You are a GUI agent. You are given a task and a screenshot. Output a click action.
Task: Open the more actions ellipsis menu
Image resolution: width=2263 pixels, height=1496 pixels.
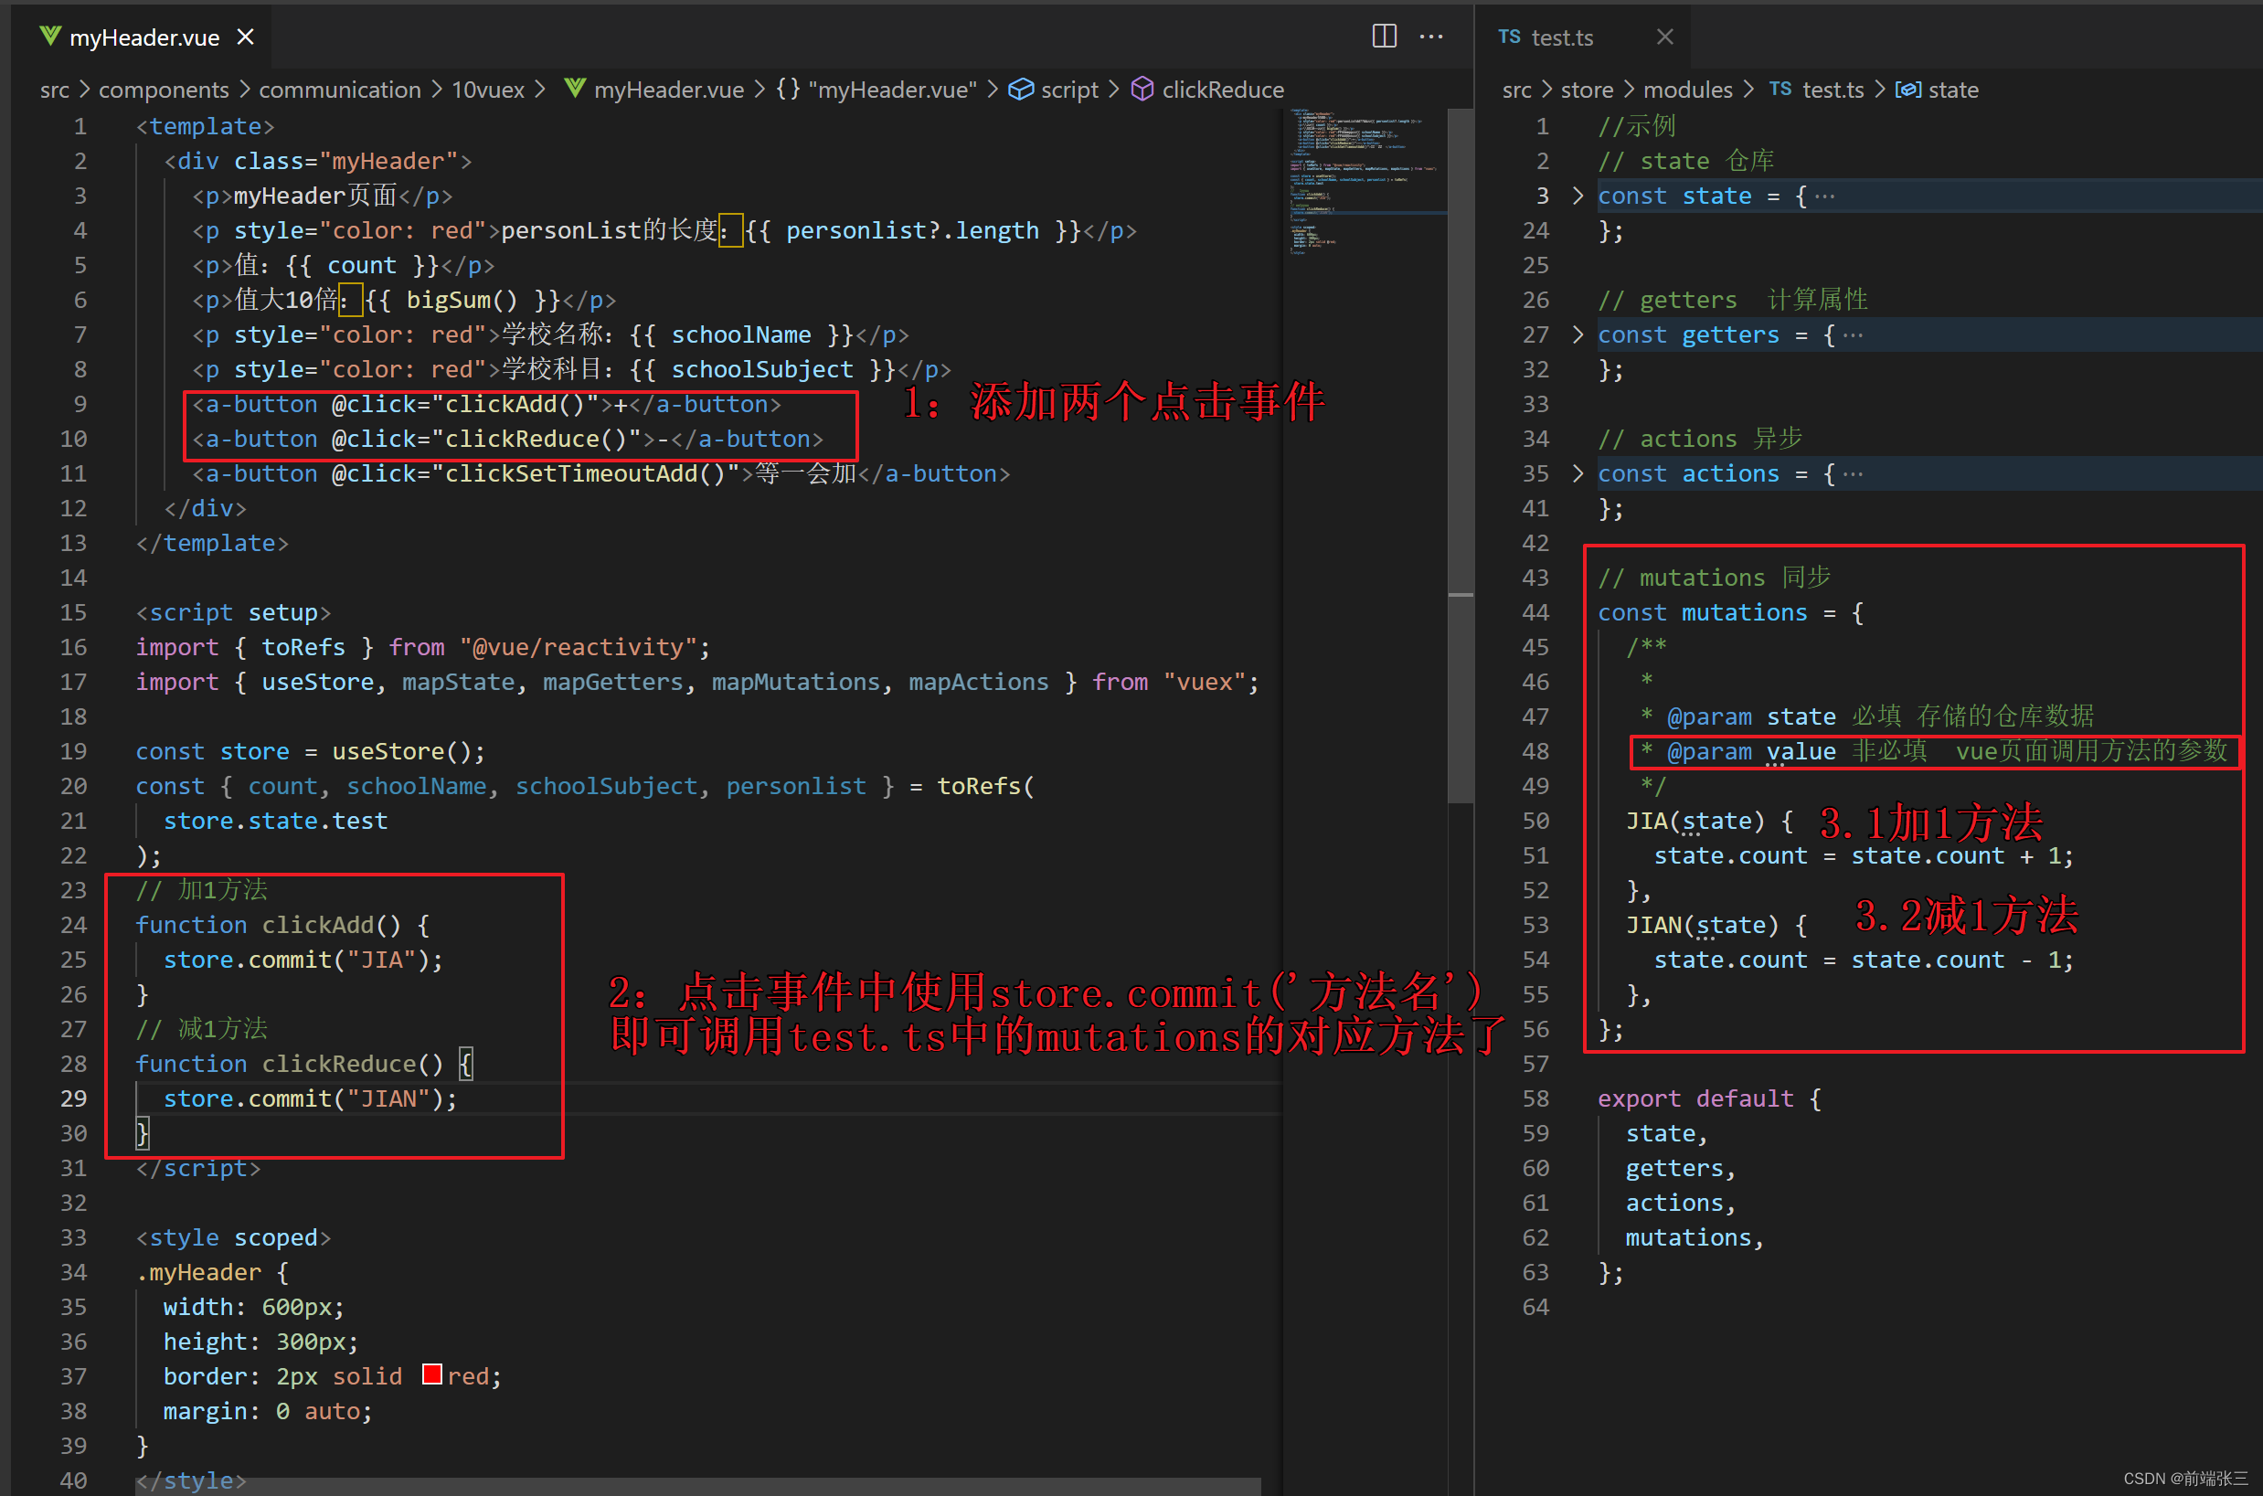pos(1431,37)
